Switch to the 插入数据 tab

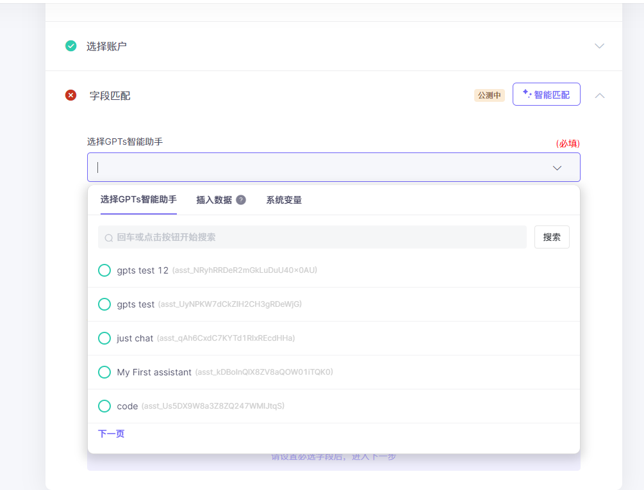[214, 200]
